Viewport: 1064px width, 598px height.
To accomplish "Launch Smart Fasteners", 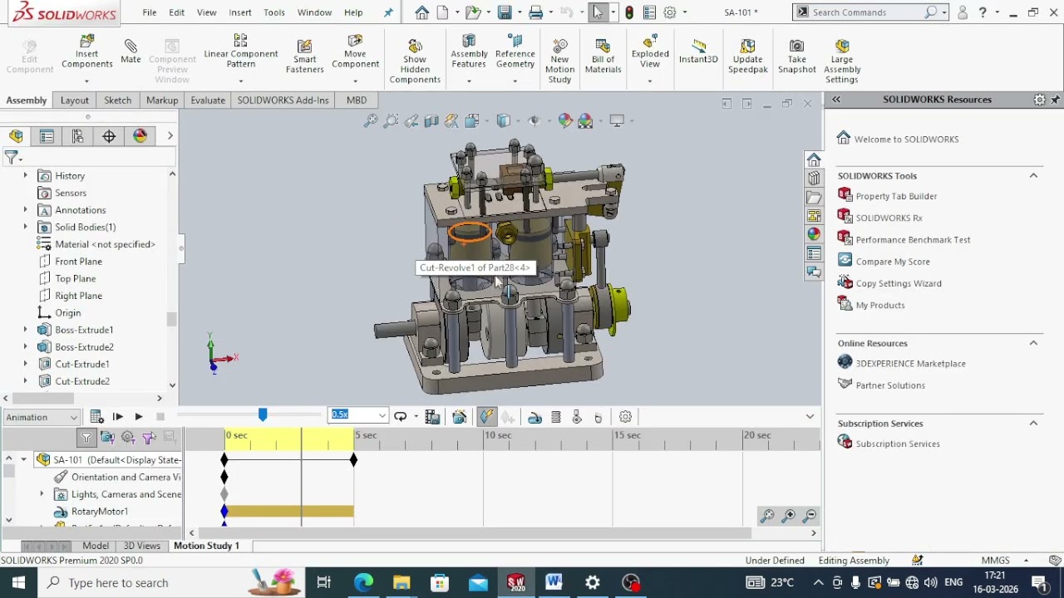I will click(x=304, y=56).
